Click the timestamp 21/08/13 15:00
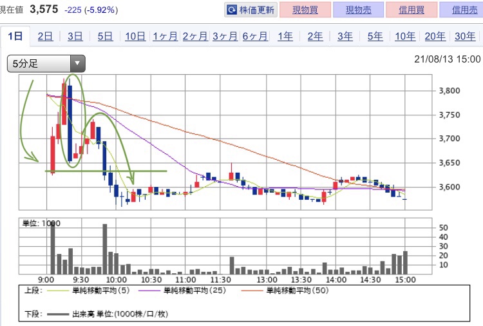 coord(448,59)
